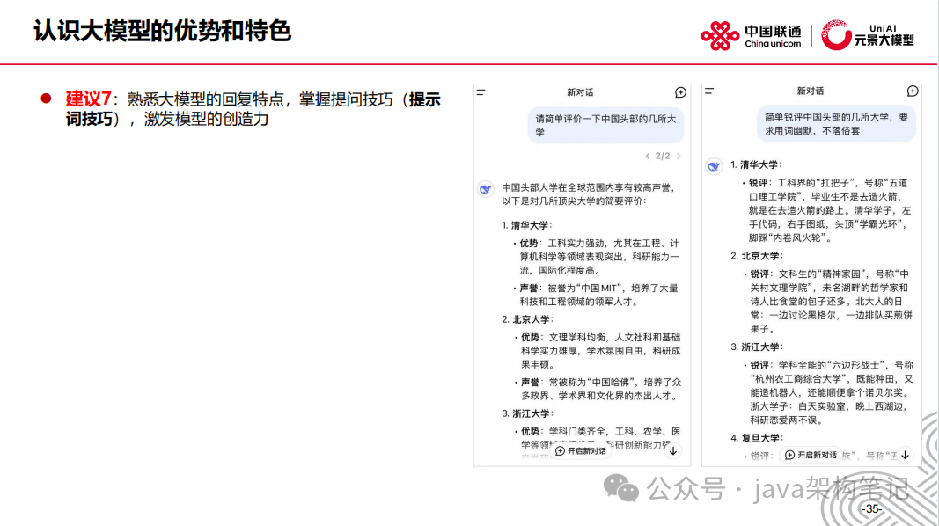Image resolution: width=939 pixels, height=526 pixels.
Task: Click intro text 中国头部大学在全球范围内享有较高声誉
Action: click(588, 188)
